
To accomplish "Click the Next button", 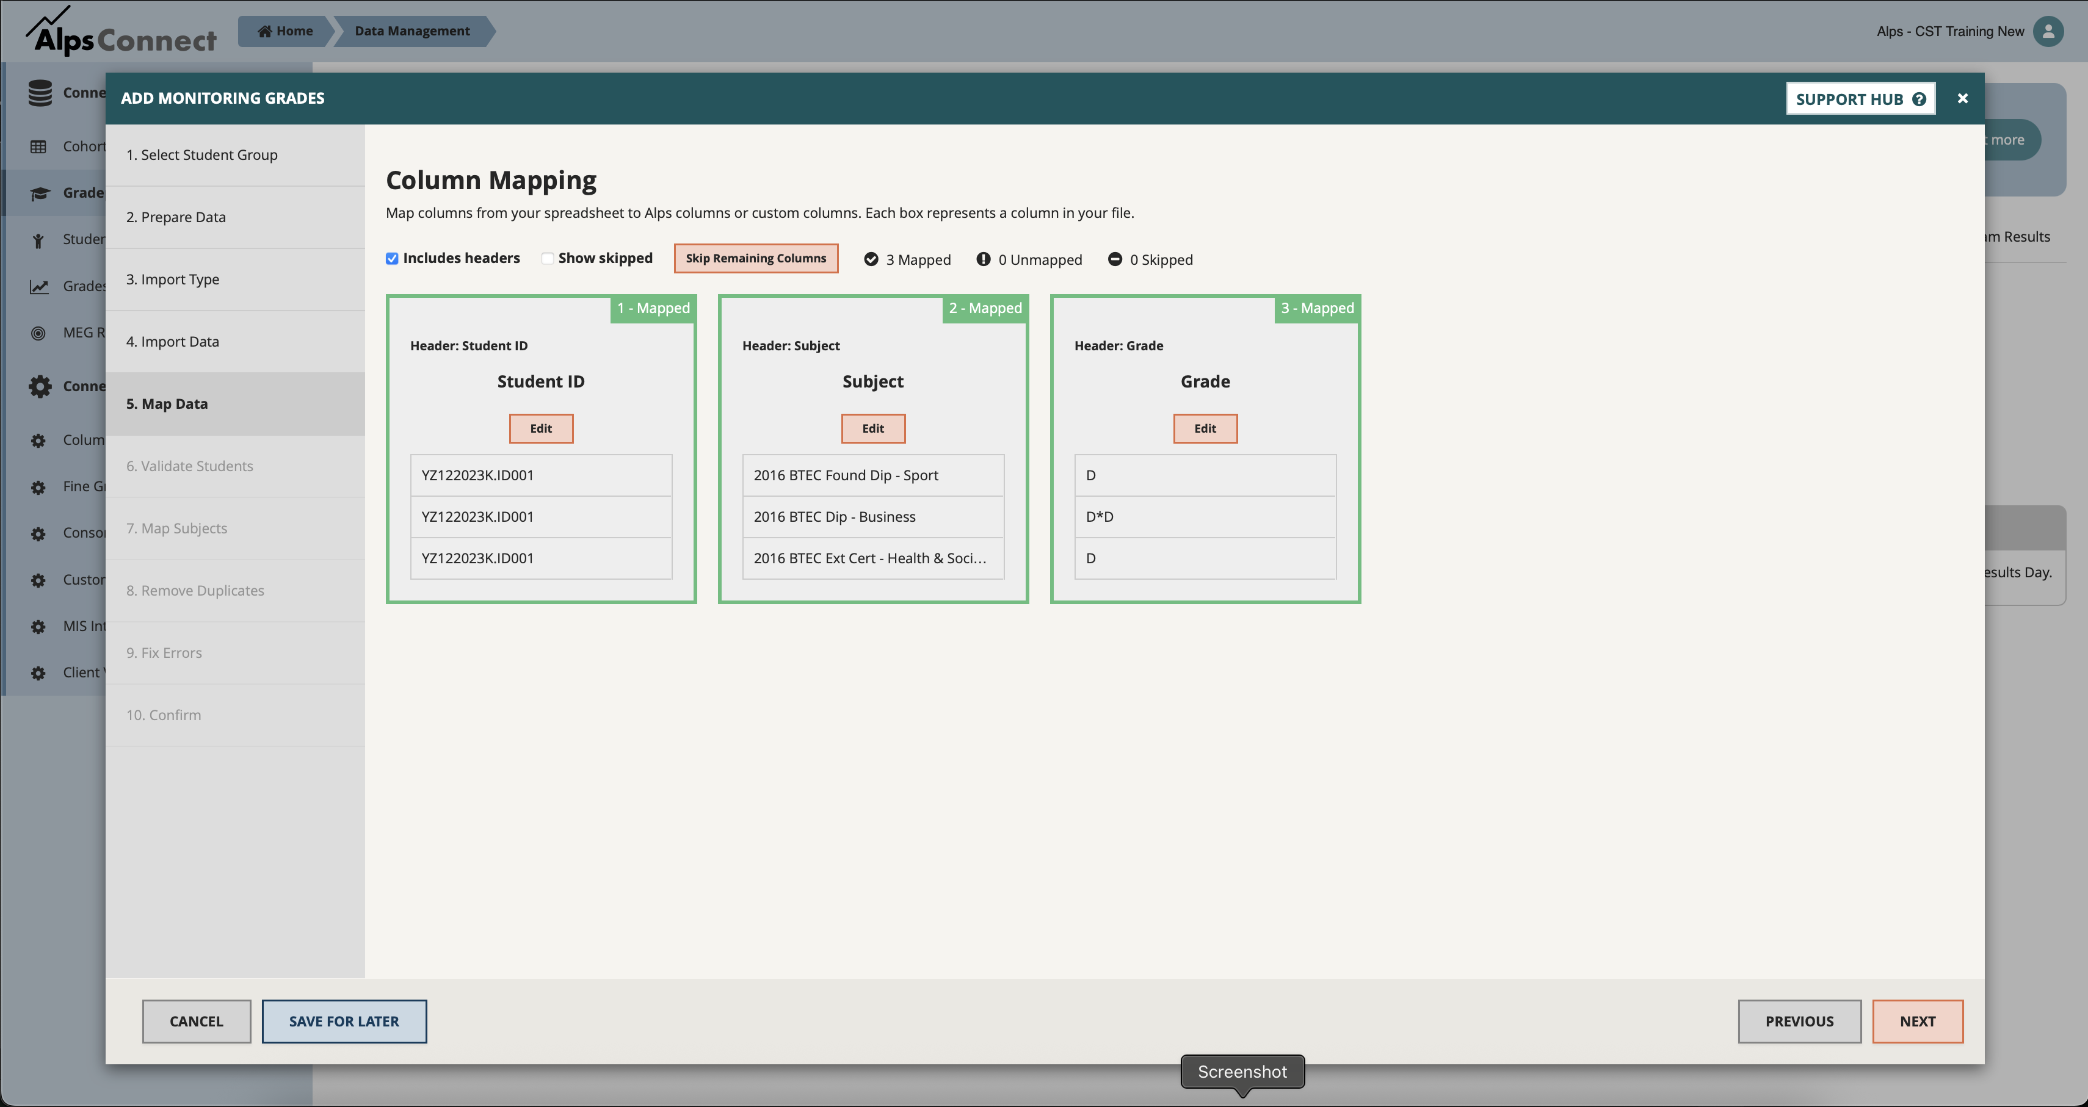I will point(1918,1021).
